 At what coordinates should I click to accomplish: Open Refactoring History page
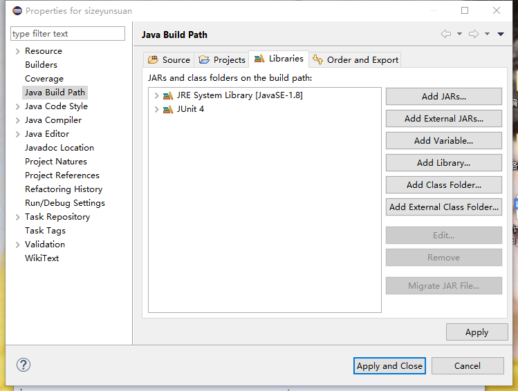pyautogui.click(x=64, y=189)
